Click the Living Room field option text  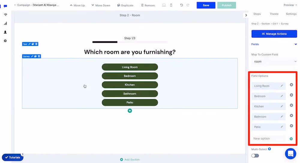coord(262,86)
